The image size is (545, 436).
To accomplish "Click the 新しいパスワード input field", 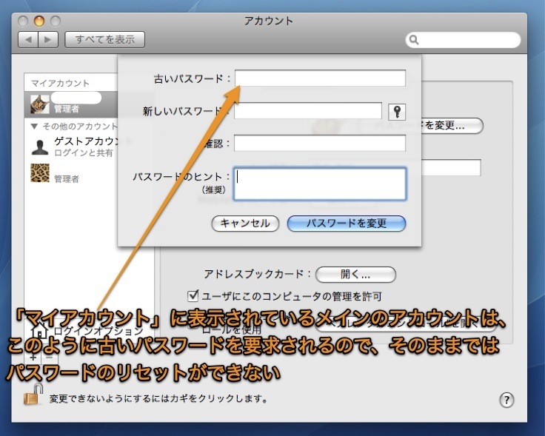I will pos(307,111).
